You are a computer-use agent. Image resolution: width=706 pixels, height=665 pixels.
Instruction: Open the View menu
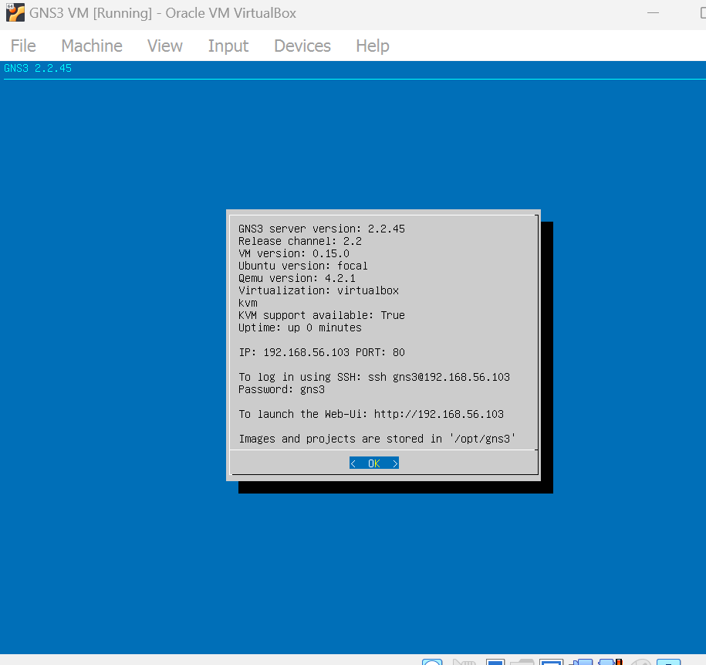[x=165, y=46]
